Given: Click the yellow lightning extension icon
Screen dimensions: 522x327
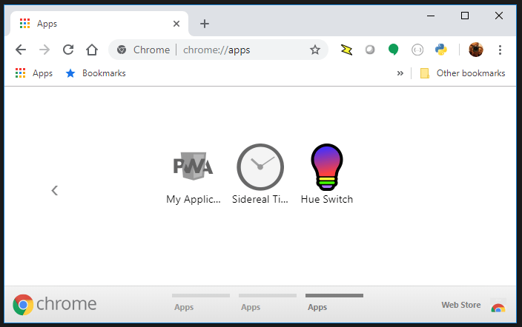Looking at the screenshot, I should (x=346, y=50).
